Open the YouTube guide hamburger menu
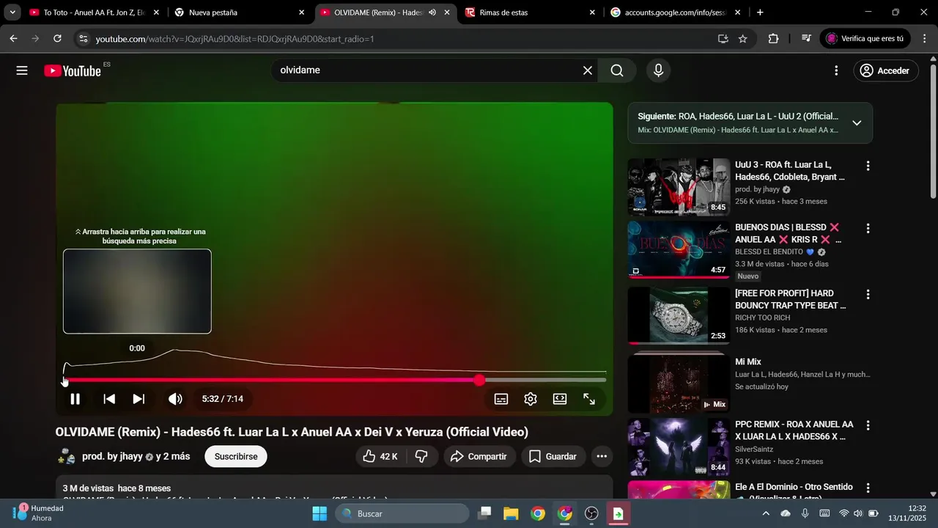 22,70
